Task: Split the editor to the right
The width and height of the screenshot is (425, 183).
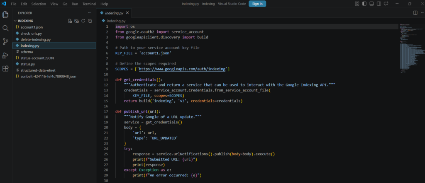Action: [x=415, y=13]
